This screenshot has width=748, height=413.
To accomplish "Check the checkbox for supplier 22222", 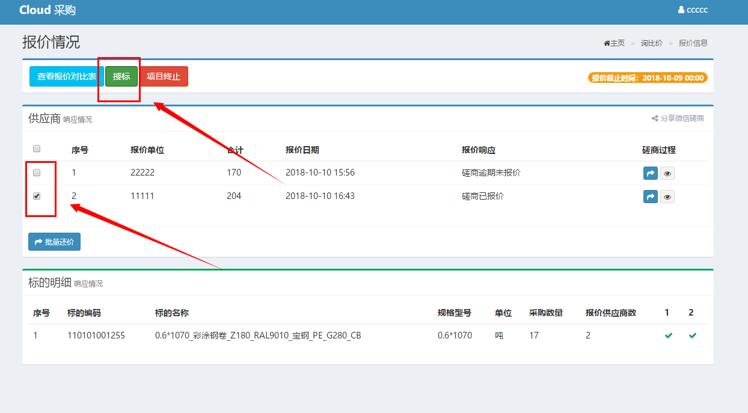I will tap(37, 173).
